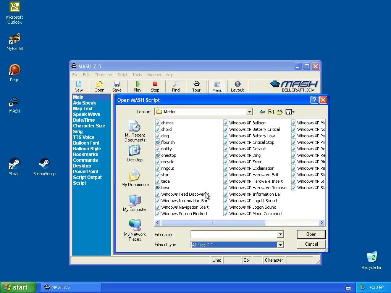Click the Save floppy toolbar icon
This screenshot has height=293, width=391.
point(117,86)
